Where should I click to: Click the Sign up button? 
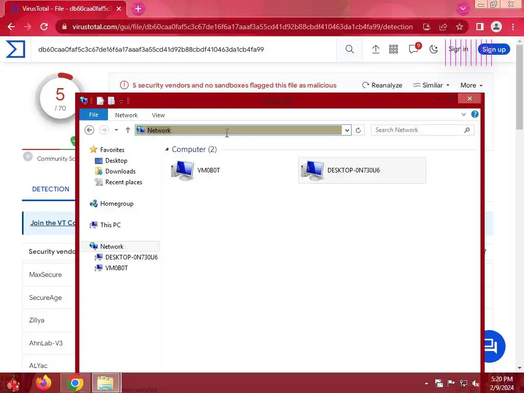pos(494,50)
